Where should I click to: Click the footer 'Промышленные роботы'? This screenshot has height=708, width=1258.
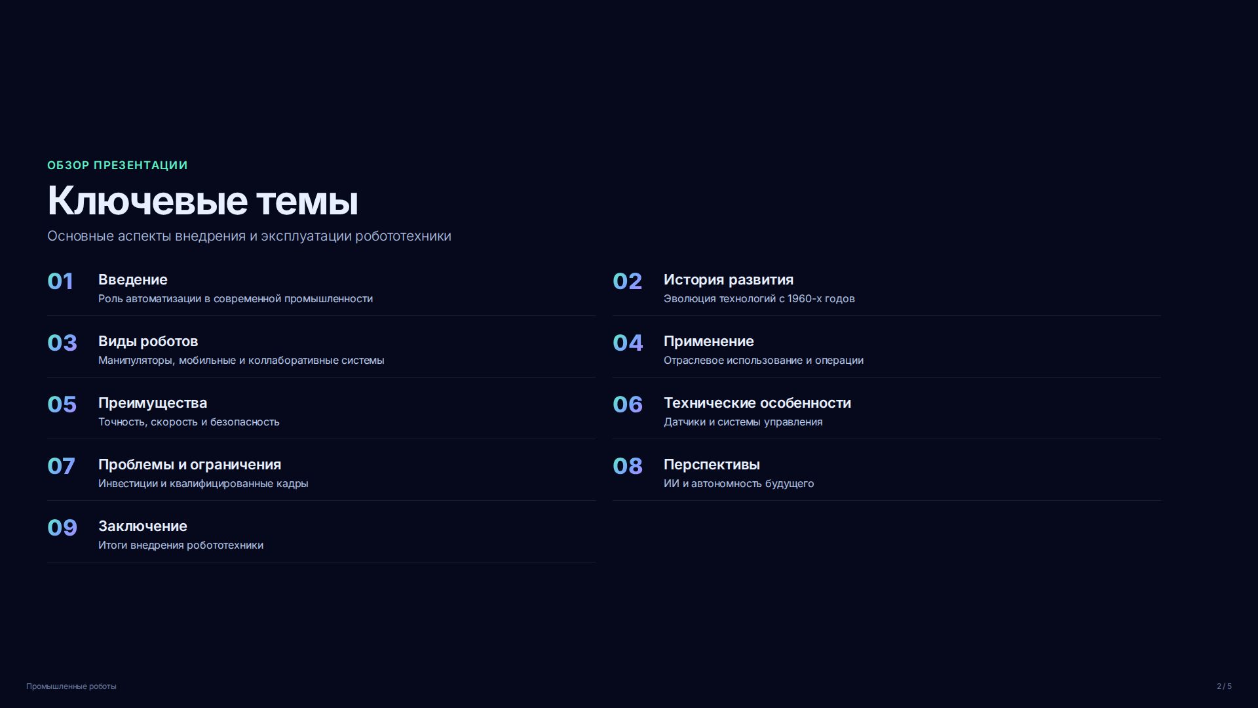pyautogui.click(x=71, y=686)
